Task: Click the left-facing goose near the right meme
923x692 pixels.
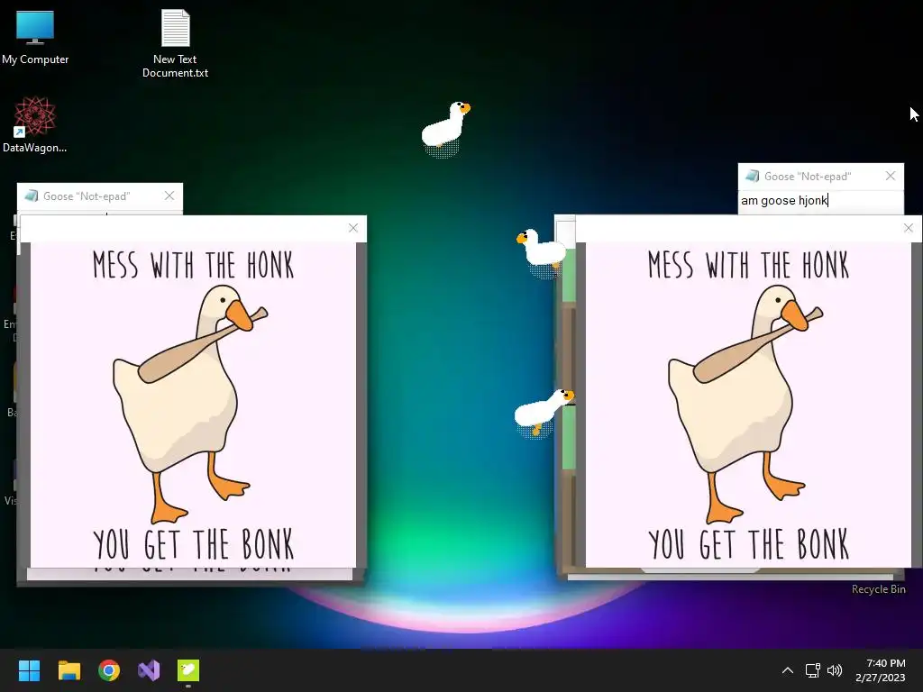Action: tap(541, 252)
